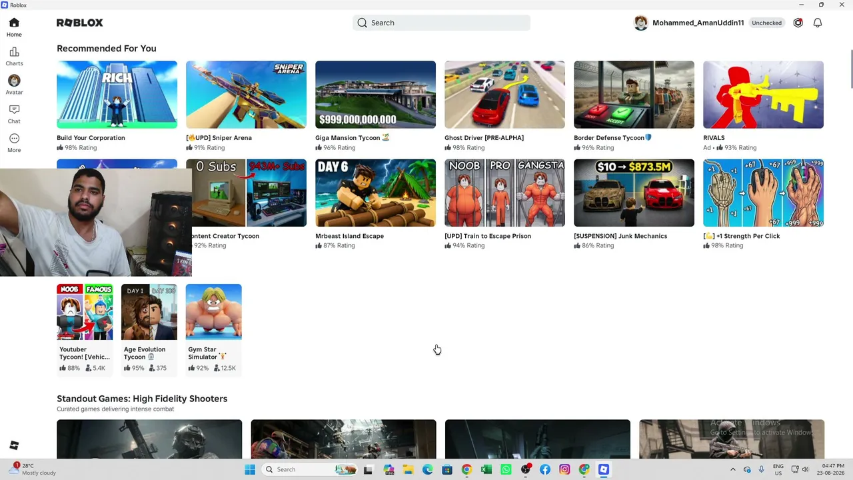Click the Roblox search box

pos(441,23)
